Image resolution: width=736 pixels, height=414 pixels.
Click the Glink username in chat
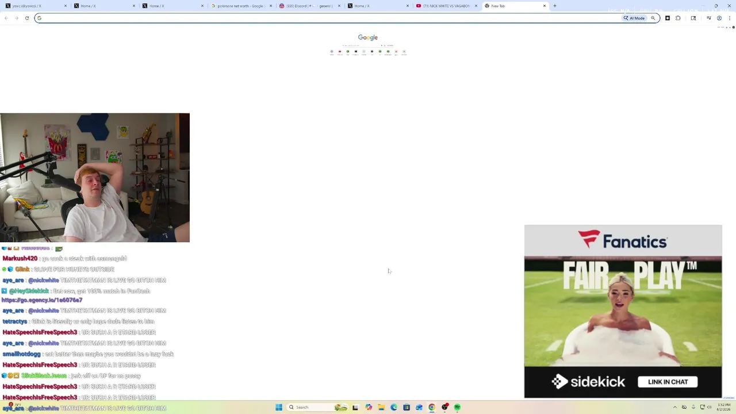tap(22, 269)
